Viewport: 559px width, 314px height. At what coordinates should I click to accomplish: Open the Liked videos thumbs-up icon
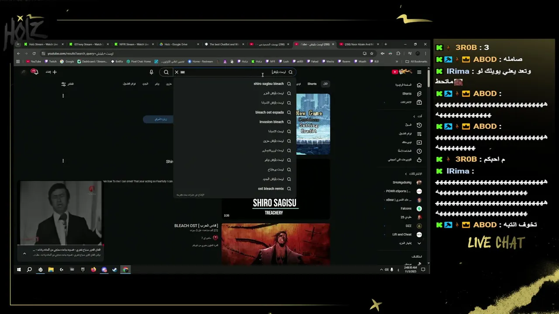[419, 160]
